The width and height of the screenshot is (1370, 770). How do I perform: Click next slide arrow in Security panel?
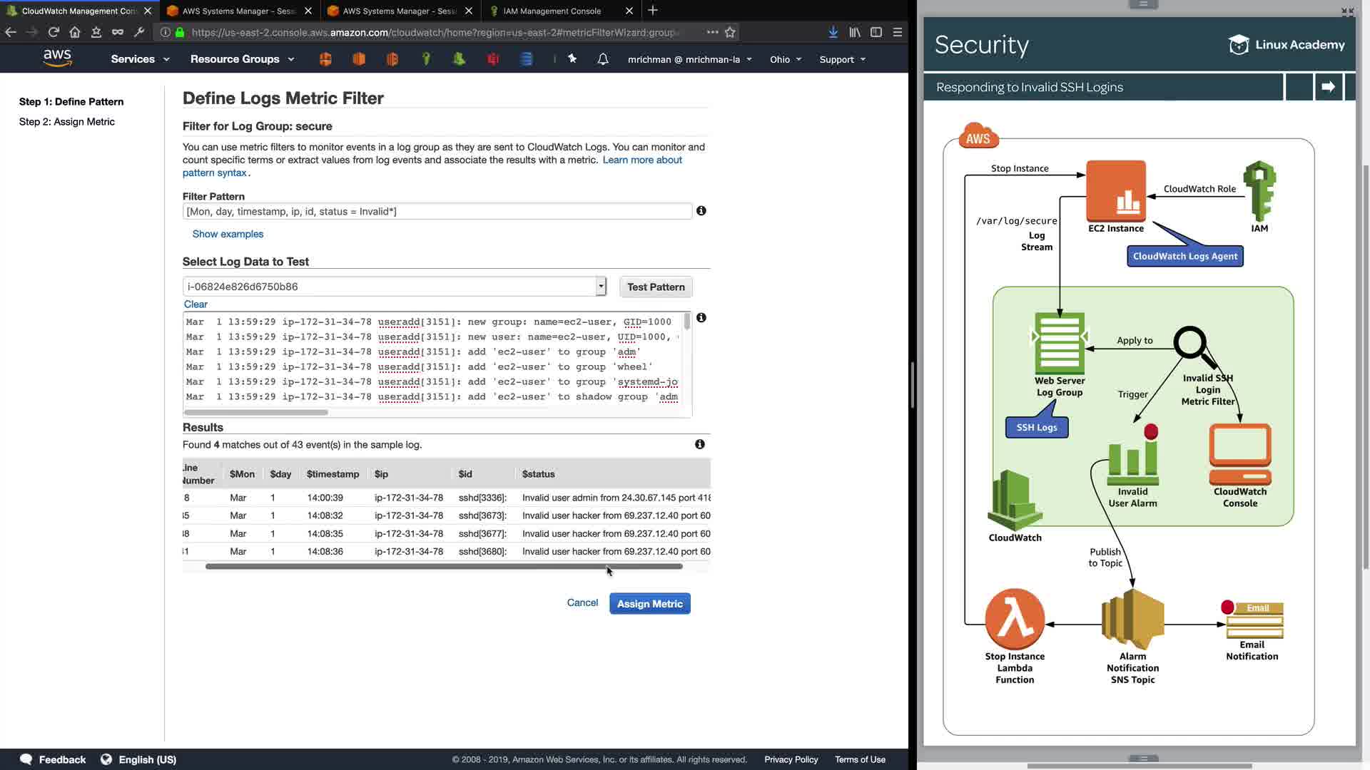[x=1328, y=87]
